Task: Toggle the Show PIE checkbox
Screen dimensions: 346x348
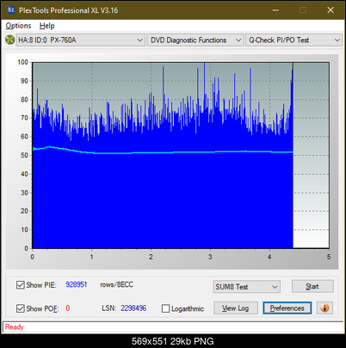Action: 21,285
